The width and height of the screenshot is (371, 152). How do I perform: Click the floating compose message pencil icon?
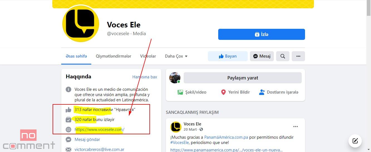[x=355, y=141]
